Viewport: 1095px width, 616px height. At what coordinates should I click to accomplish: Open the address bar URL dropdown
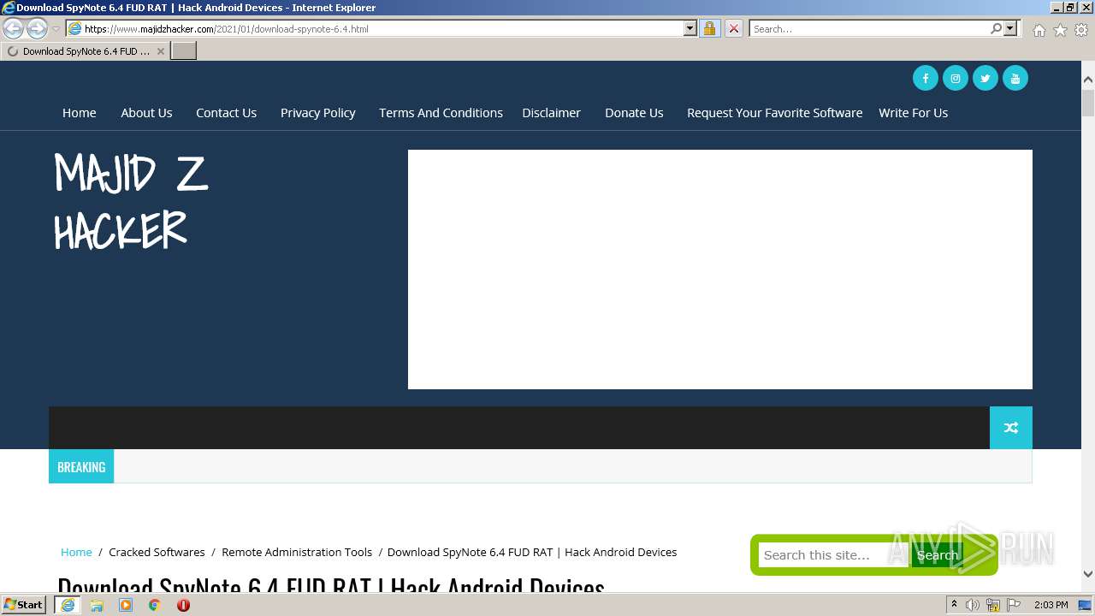click(690, 28)
